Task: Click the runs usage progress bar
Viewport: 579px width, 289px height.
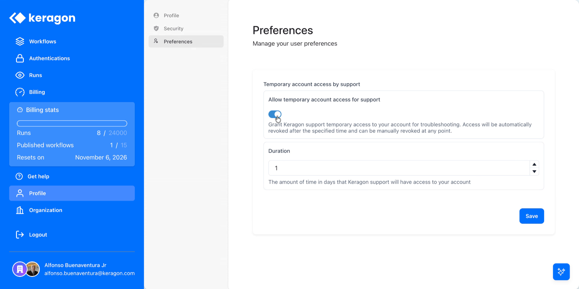Action: click(72, 123)
